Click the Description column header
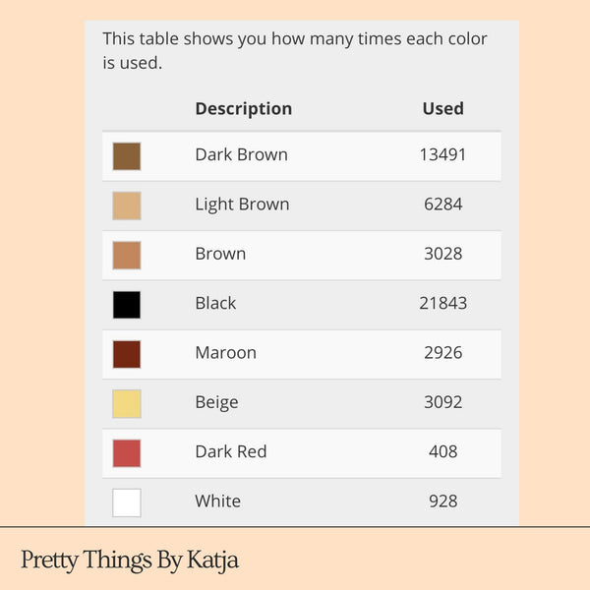 tap(243, 108)
